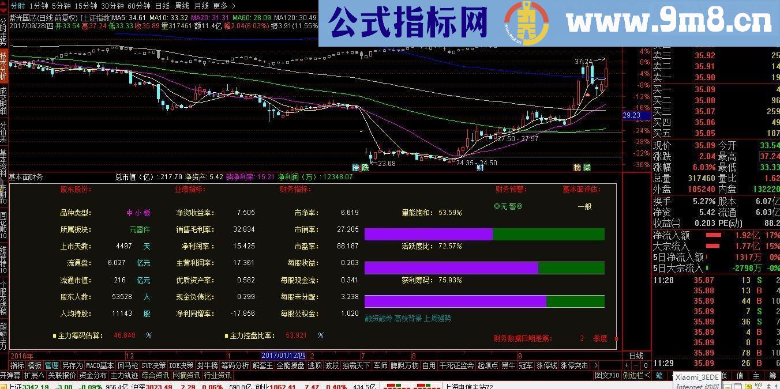
Task: Toggle the checkbox before 主力筹码估算
Action: coord(54,336)
